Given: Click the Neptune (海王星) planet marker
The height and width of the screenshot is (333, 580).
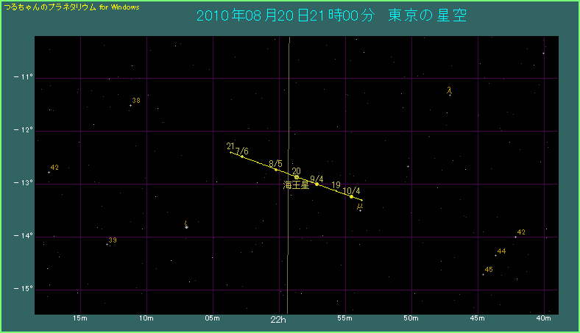Looking at the screenshot, I should (x=297, y=177).
